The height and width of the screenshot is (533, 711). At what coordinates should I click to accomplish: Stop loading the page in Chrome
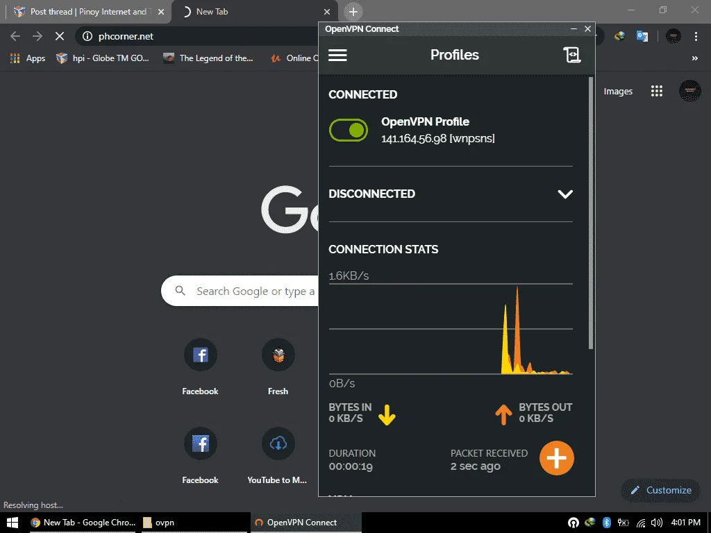click(x=60, y=36)
